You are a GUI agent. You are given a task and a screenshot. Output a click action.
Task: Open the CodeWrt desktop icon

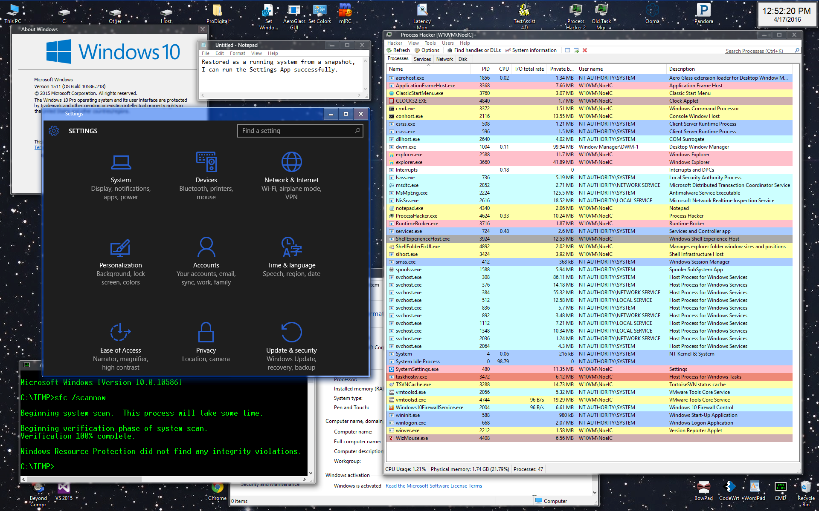(729, 491)
